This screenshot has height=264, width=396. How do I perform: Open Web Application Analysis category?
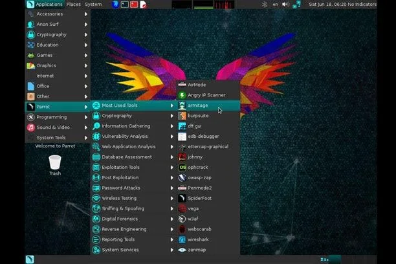[133, 147]
